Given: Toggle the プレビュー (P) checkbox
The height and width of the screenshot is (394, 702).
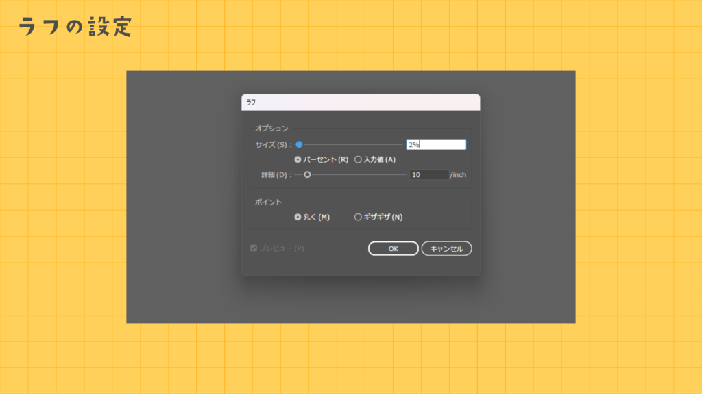Looking at the screenshot, I should (252, 246).
